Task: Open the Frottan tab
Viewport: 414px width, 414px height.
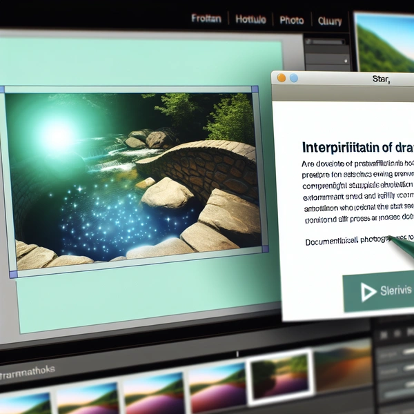Action: (x=207, y=20)
